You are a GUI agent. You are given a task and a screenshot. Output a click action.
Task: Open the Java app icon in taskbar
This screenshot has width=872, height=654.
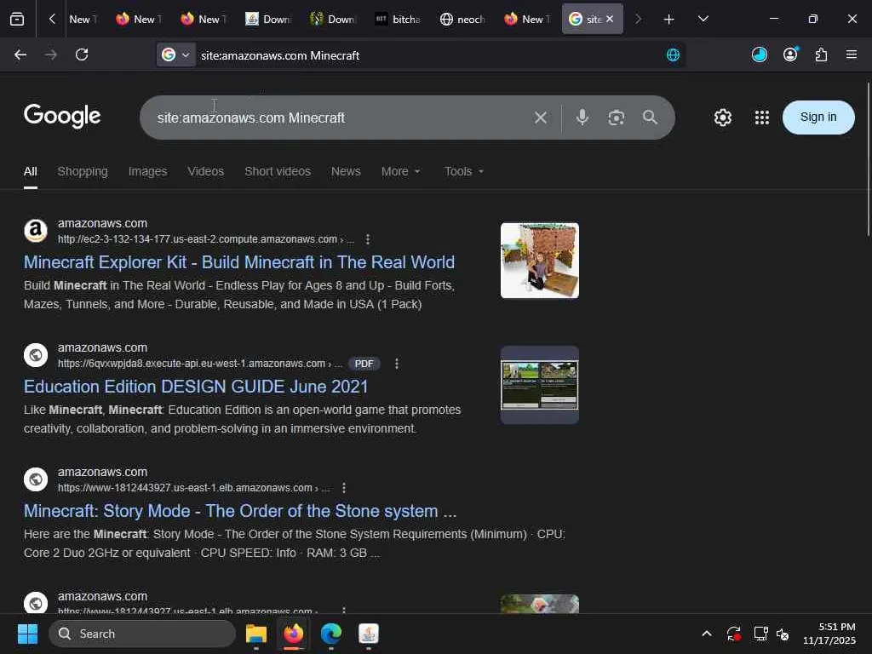tap(368, 634)
